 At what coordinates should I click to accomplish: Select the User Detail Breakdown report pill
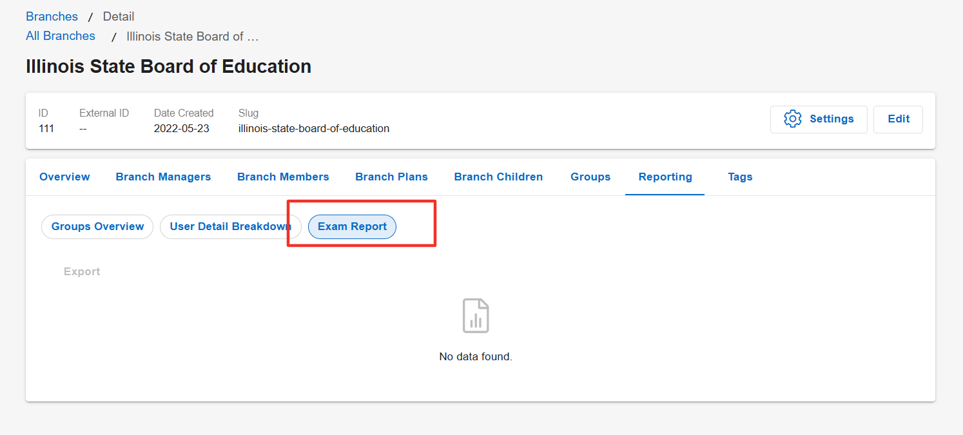[x=230, y=227]
